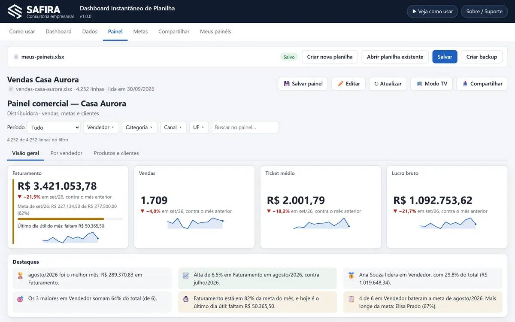Viewport: 515px width, 322px height.
Task: Open the Metas tab
Action: click(140, 31)
